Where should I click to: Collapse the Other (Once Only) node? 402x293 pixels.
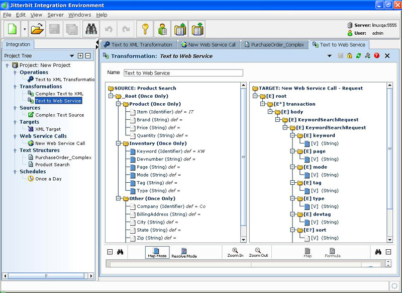[x=118, y=198]
